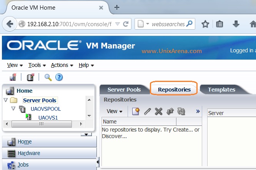Click the Refresh repository icon
Viewport: 256px width, 170px height.
181,111
